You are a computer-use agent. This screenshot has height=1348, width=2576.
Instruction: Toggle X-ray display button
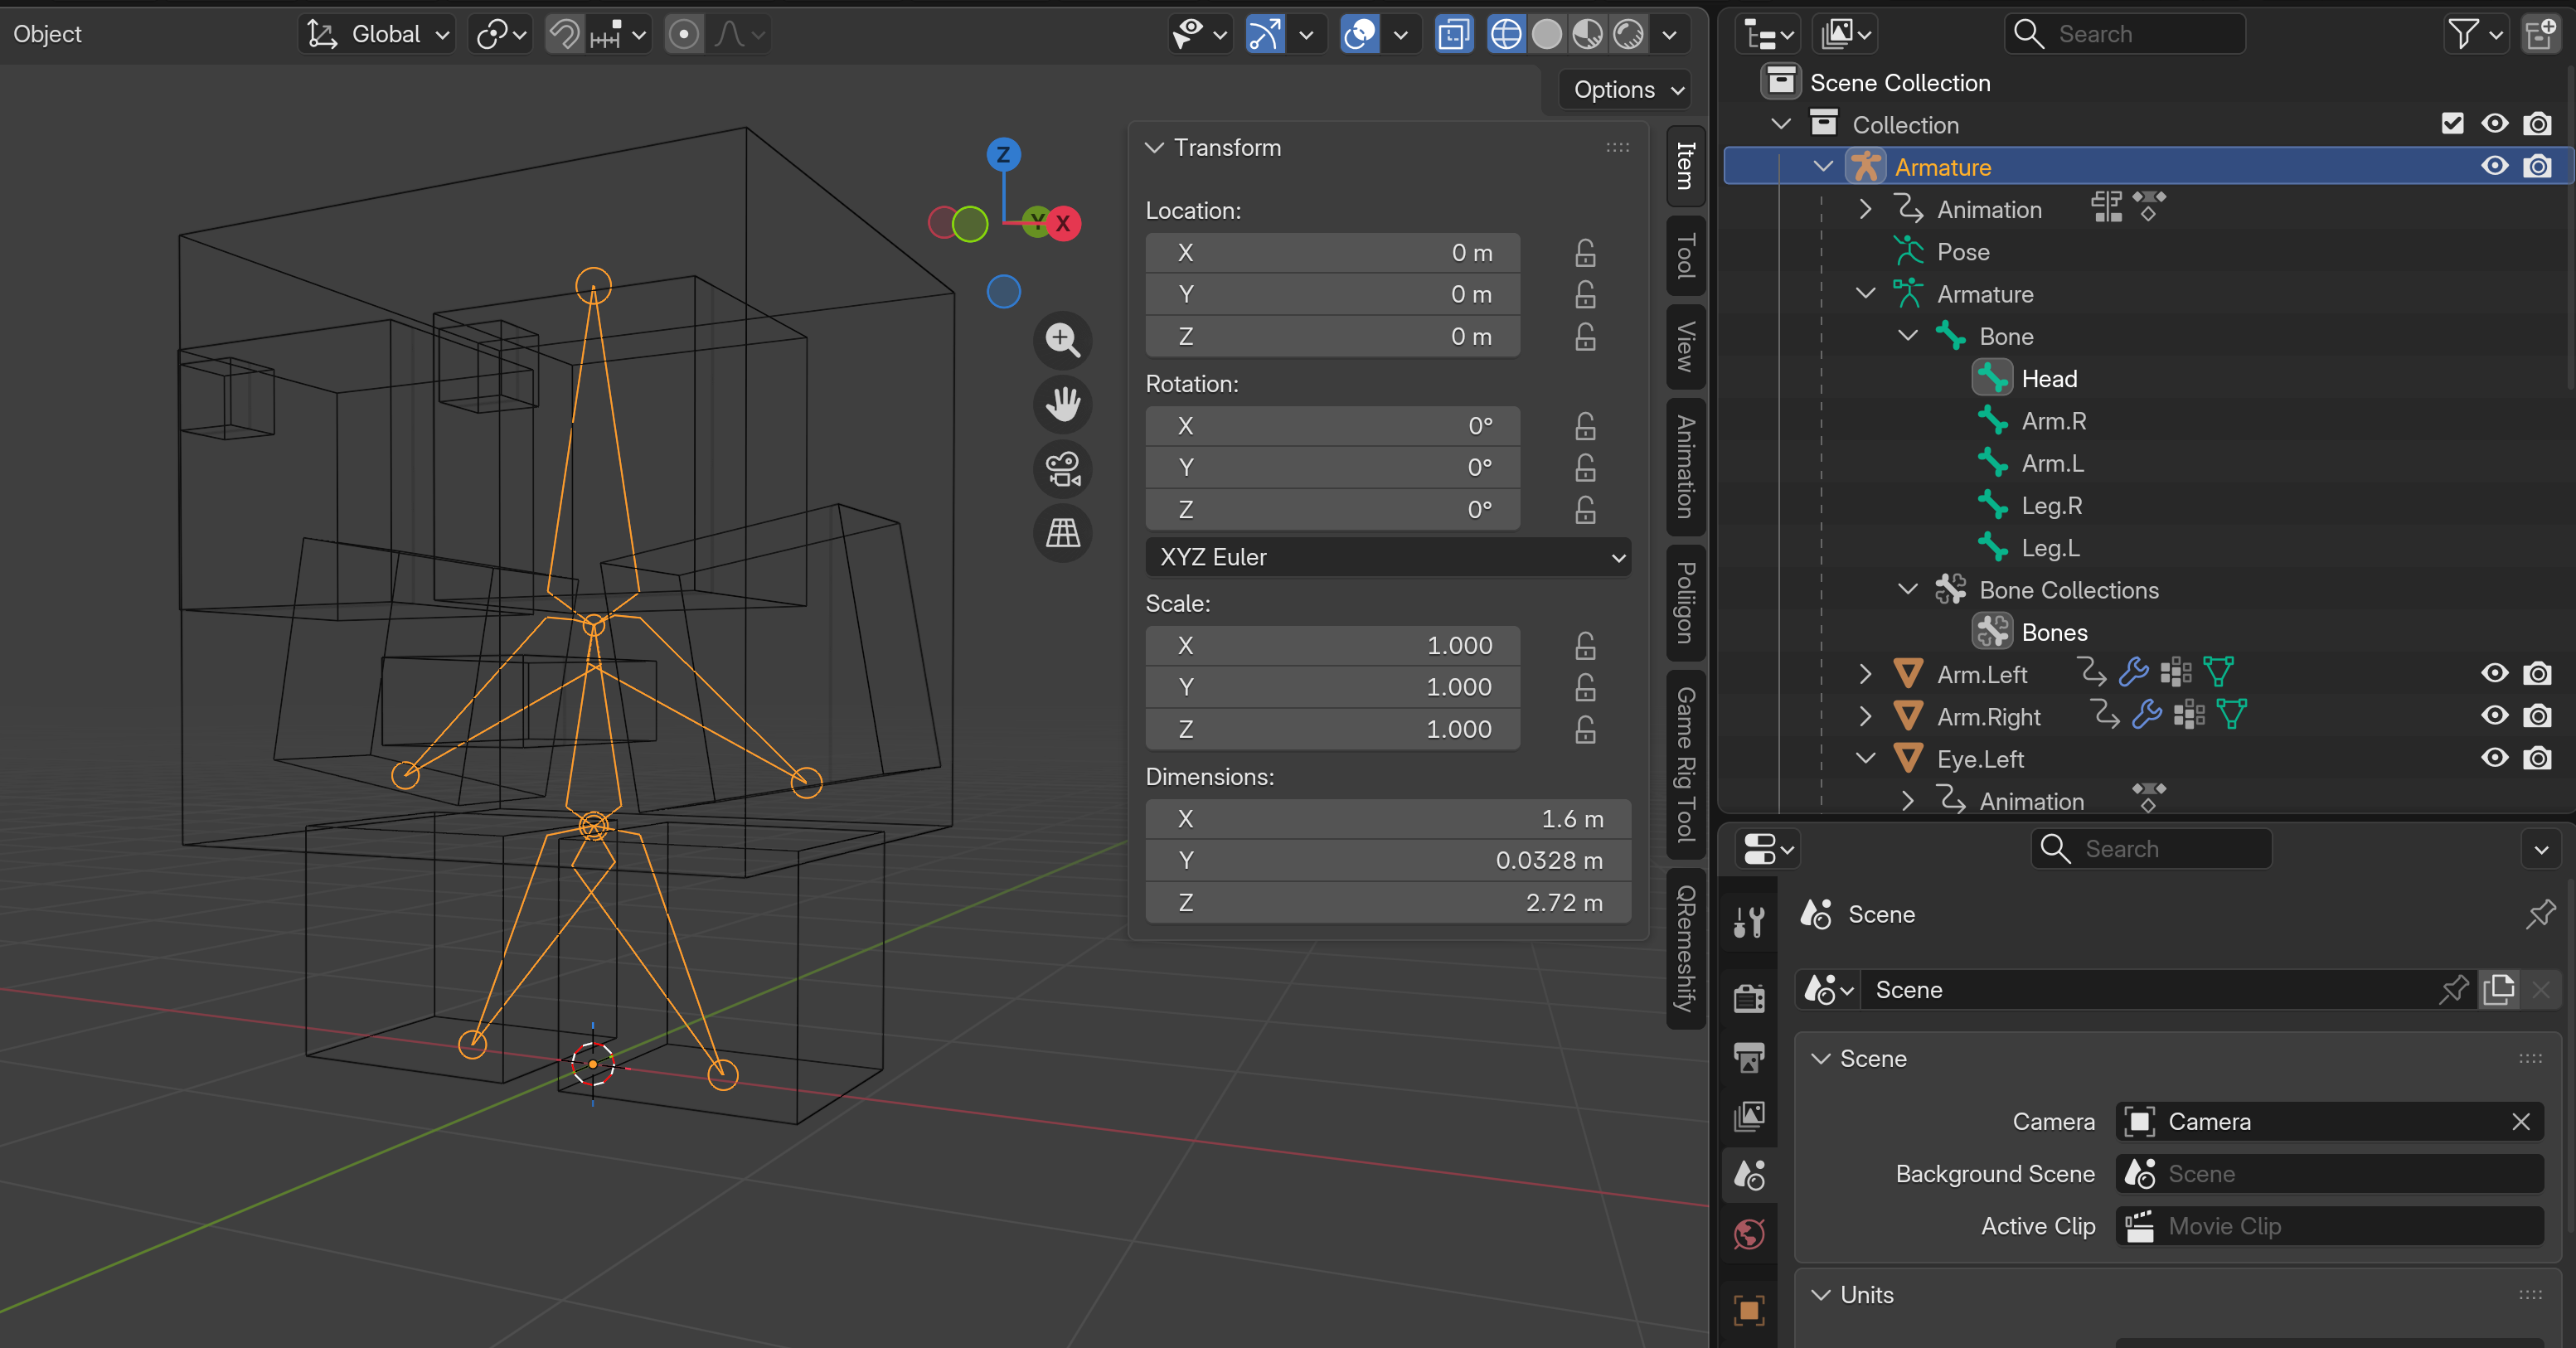(1453, 34)
